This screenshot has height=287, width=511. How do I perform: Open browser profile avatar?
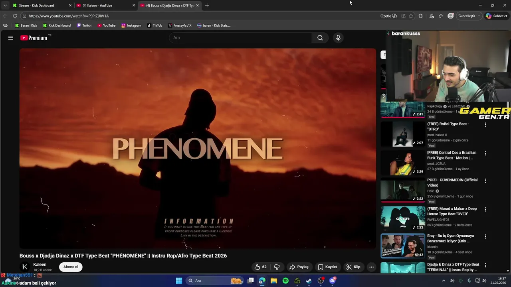tap(451, 16)
